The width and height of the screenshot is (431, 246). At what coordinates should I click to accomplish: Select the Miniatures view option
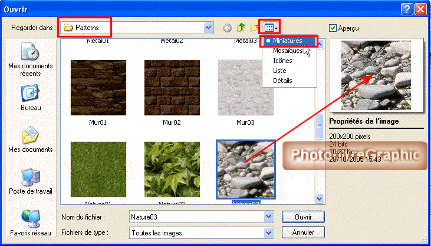[x=288, y=41]
